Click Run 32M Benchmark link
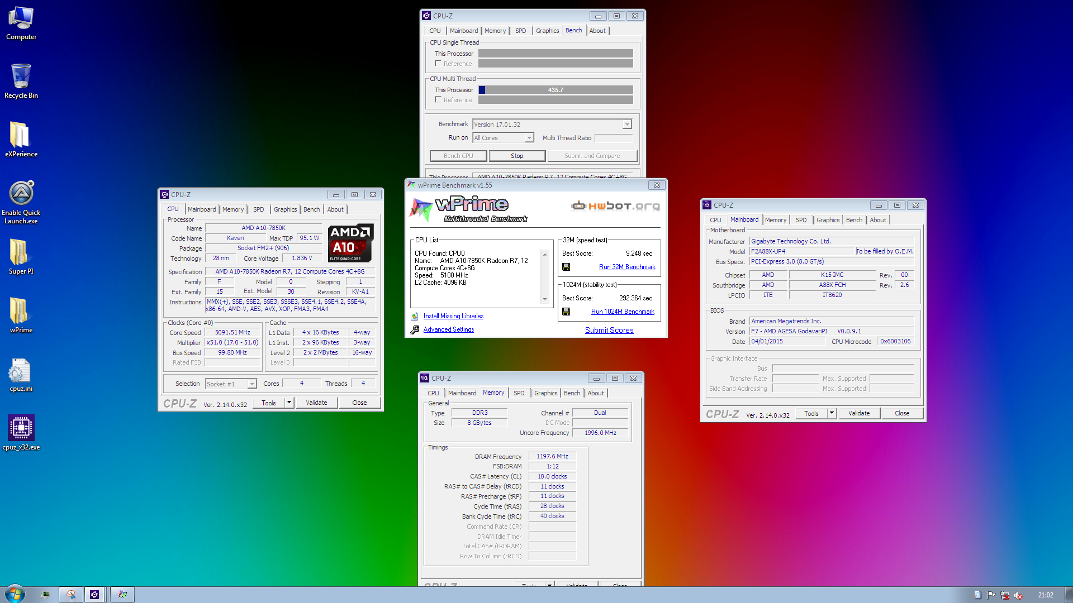This screenshot has height=603, width=1073. point(627,267)
